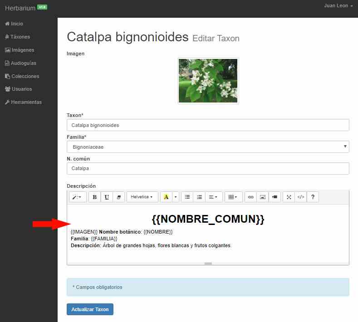Apply the yellow highlight text color
This screenshot has width=358, height=322.
166,197
